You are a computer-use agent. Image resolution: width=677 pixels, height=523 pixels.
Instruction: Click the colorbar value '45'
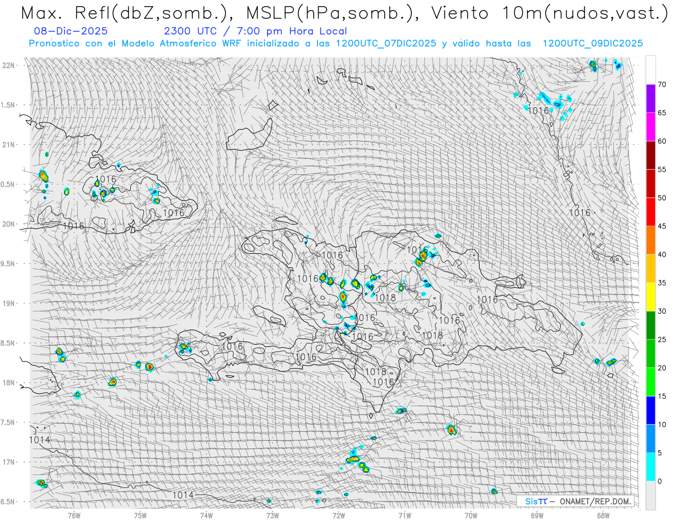pyautogui.click(x=662, y=226)
